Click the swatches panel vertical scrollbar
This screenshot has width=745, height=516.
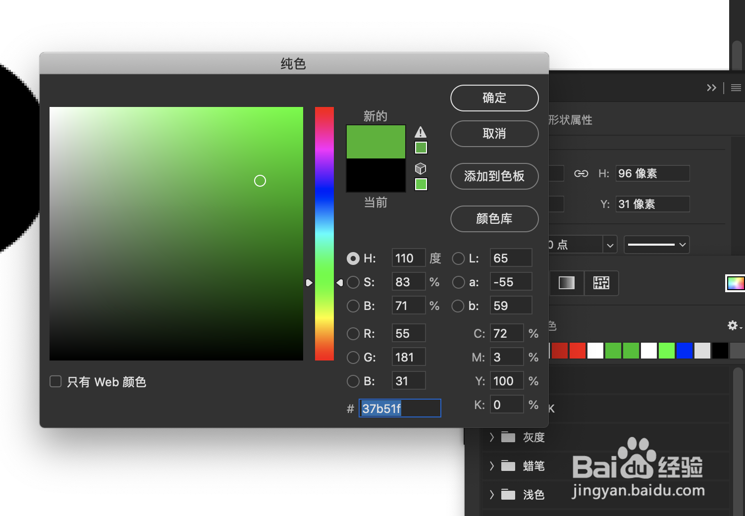point(738,441)
